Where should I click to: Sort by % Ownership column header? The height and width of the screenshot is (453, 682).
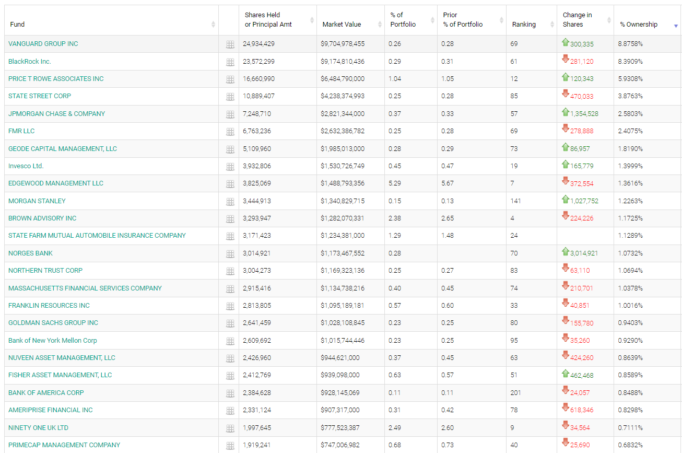click(648, 20)
